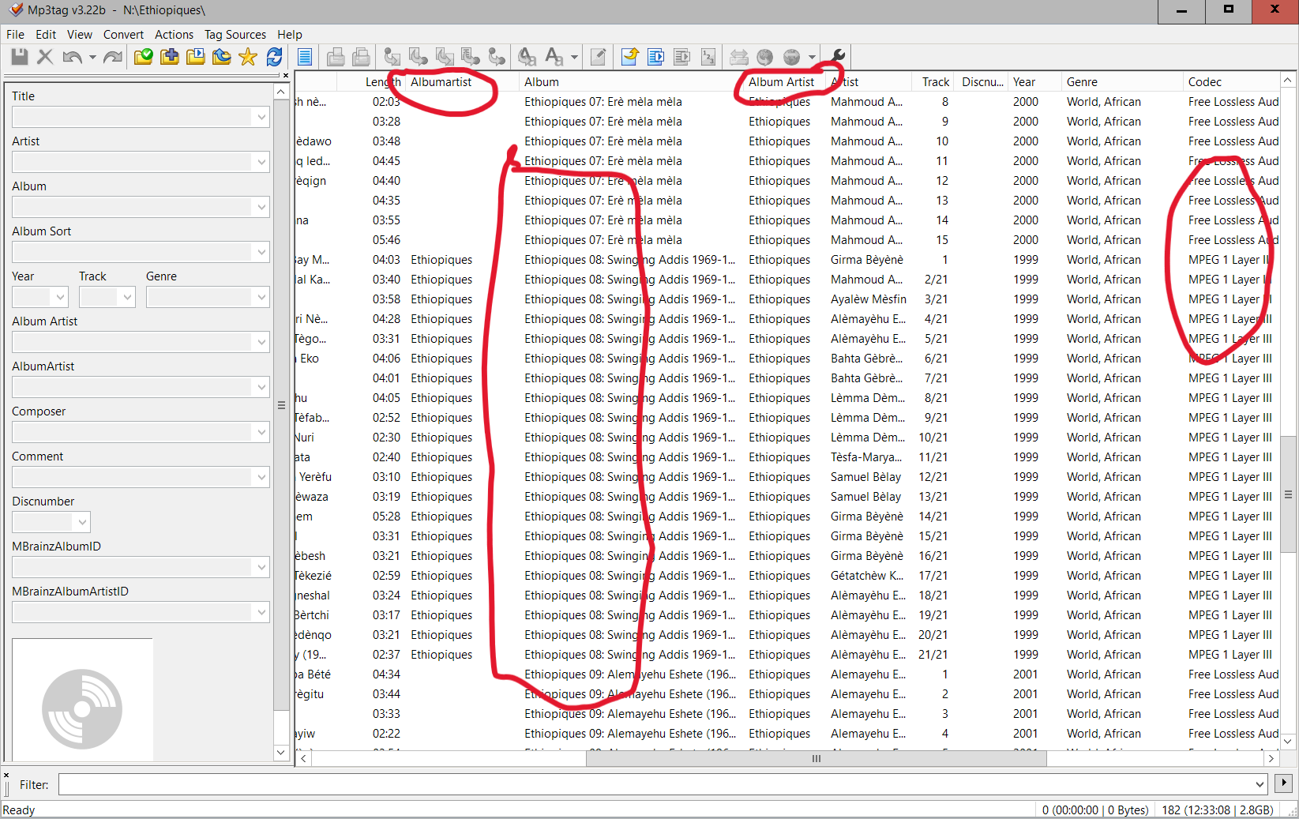Click the first grey globe tag source icon
1299x819 pixels.
point(764,57)
